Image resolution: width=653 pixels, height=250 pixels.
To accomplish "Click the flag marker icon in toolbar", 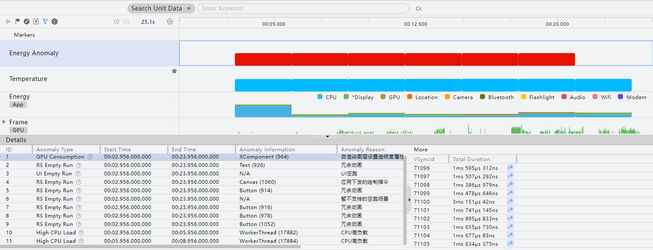I will [17, 22].
